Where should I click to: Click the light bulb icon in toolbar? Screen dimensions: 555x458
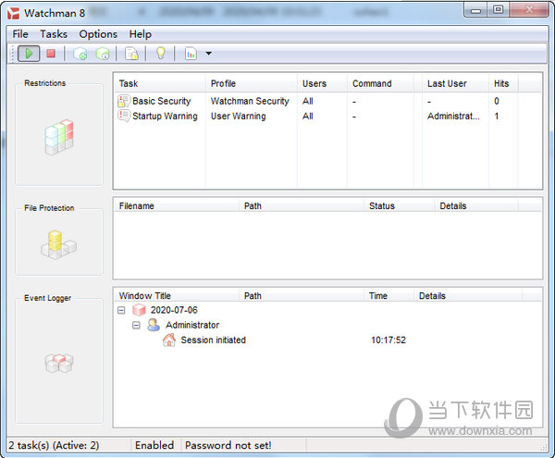[x=160, y=54]
